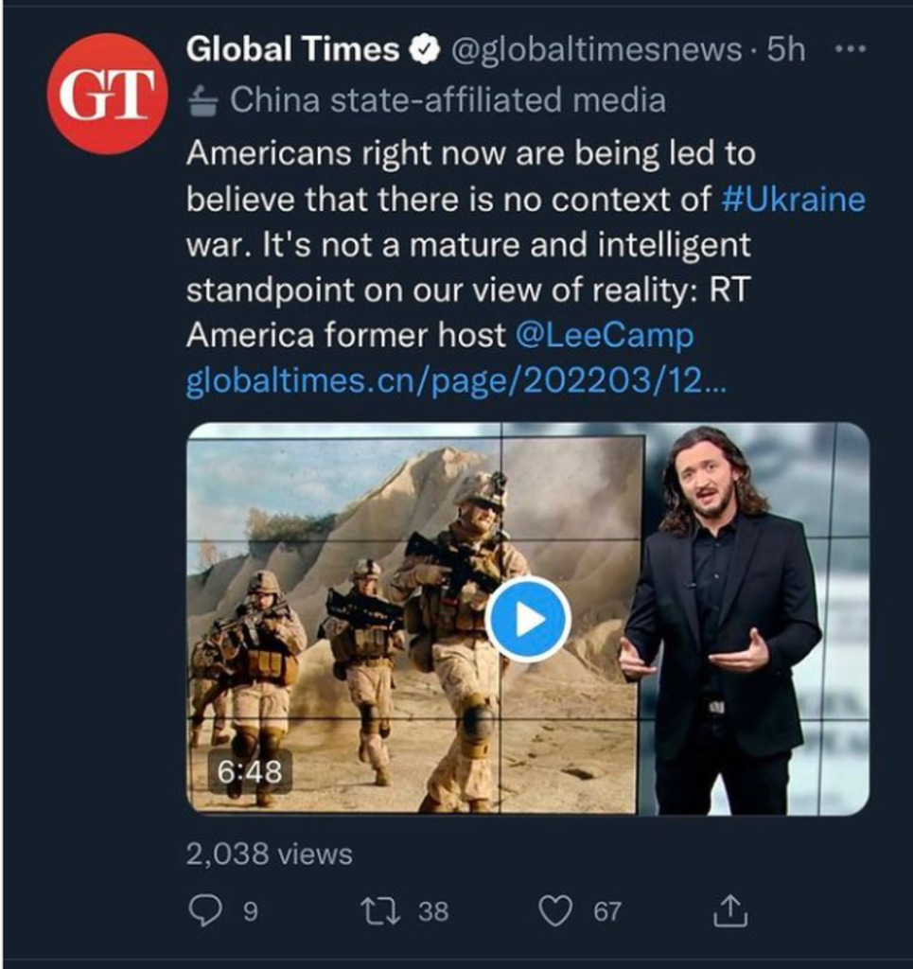913x969 pixels.
Task: Play the video with the blue play button
Action: [x=528, y=620]
